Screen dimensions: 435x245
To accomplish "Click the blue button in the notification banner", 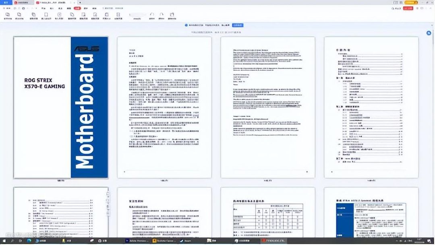I will tap(237, 25).
